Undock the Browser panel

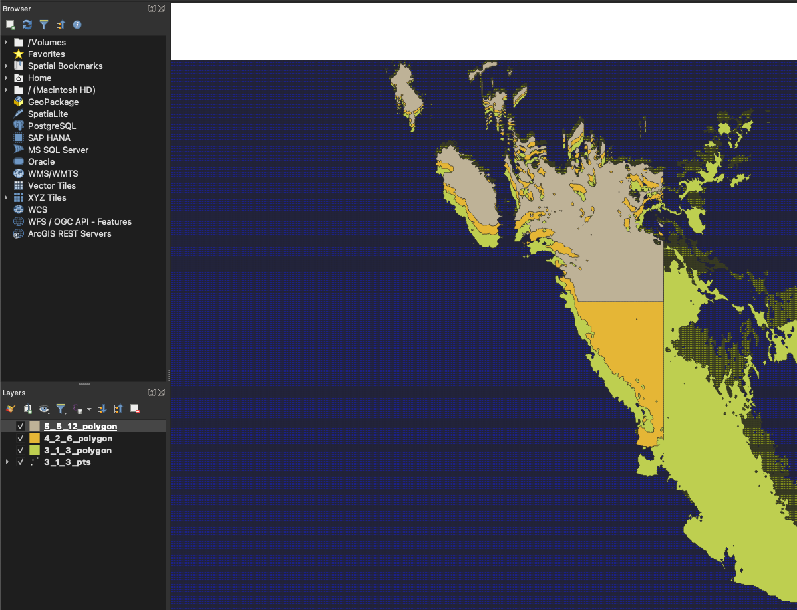click(152, 8)
